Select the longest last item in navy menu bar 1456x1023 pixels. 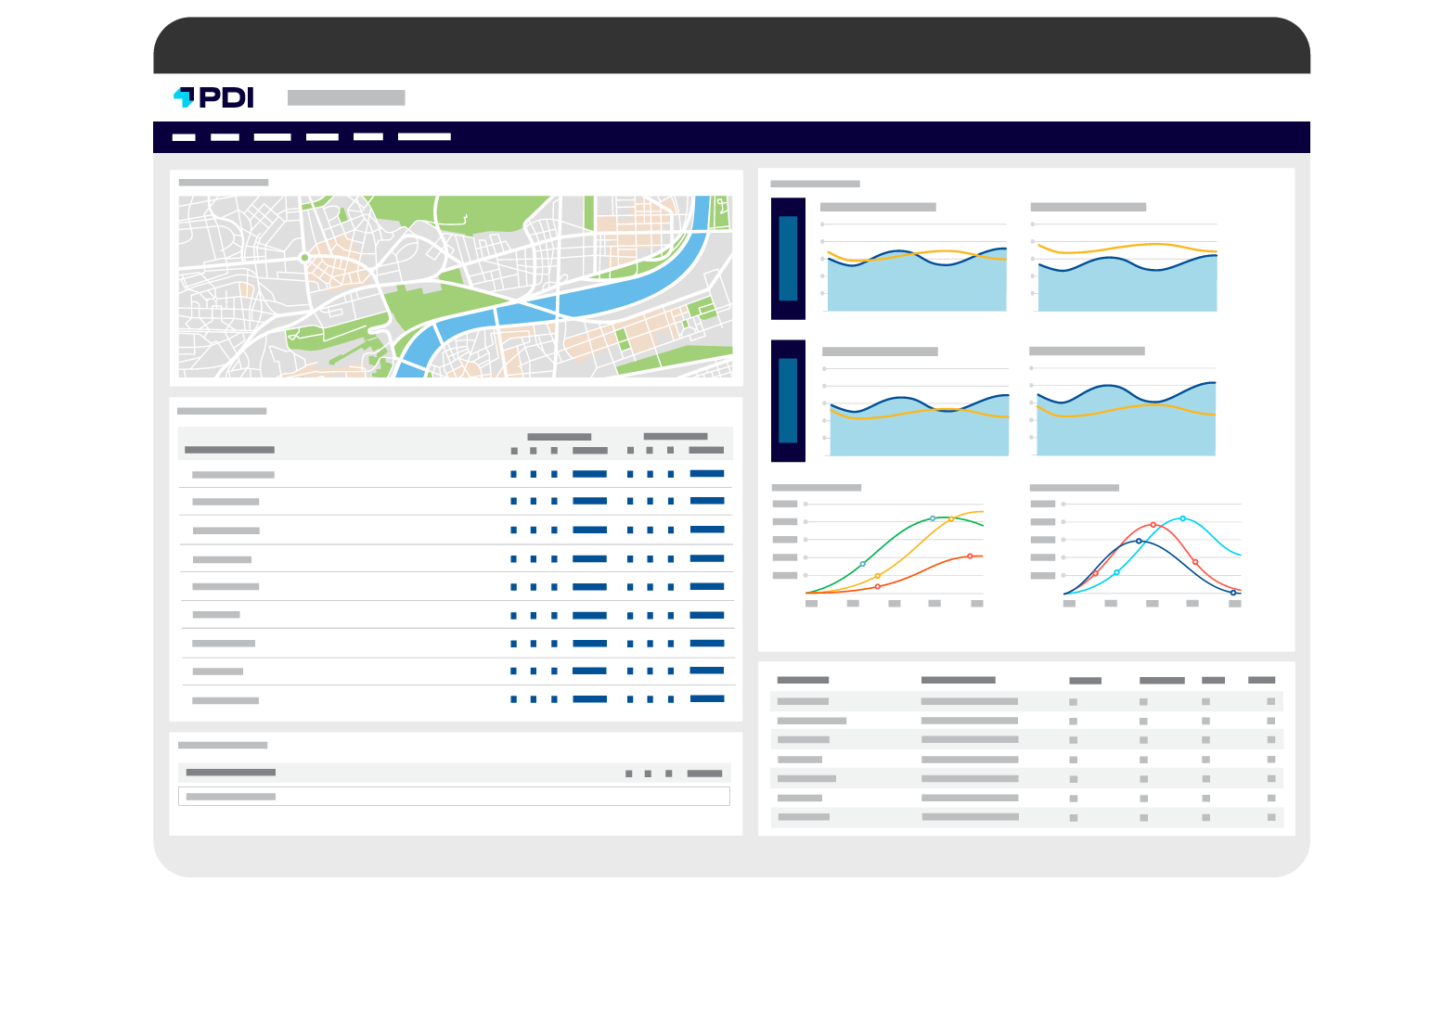(x=424, y=137)
